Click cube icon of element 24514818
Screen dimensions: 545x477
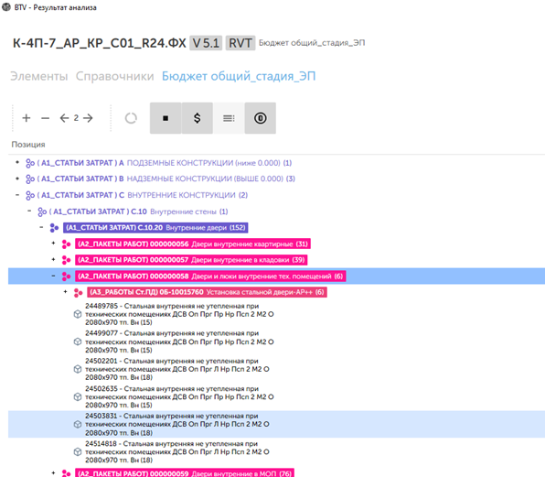(x=78, y=452)
